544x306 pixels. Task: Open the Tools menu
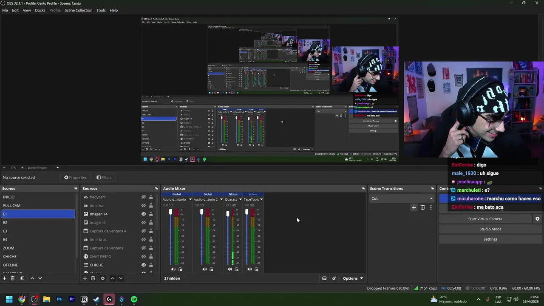tap(101, 10)
